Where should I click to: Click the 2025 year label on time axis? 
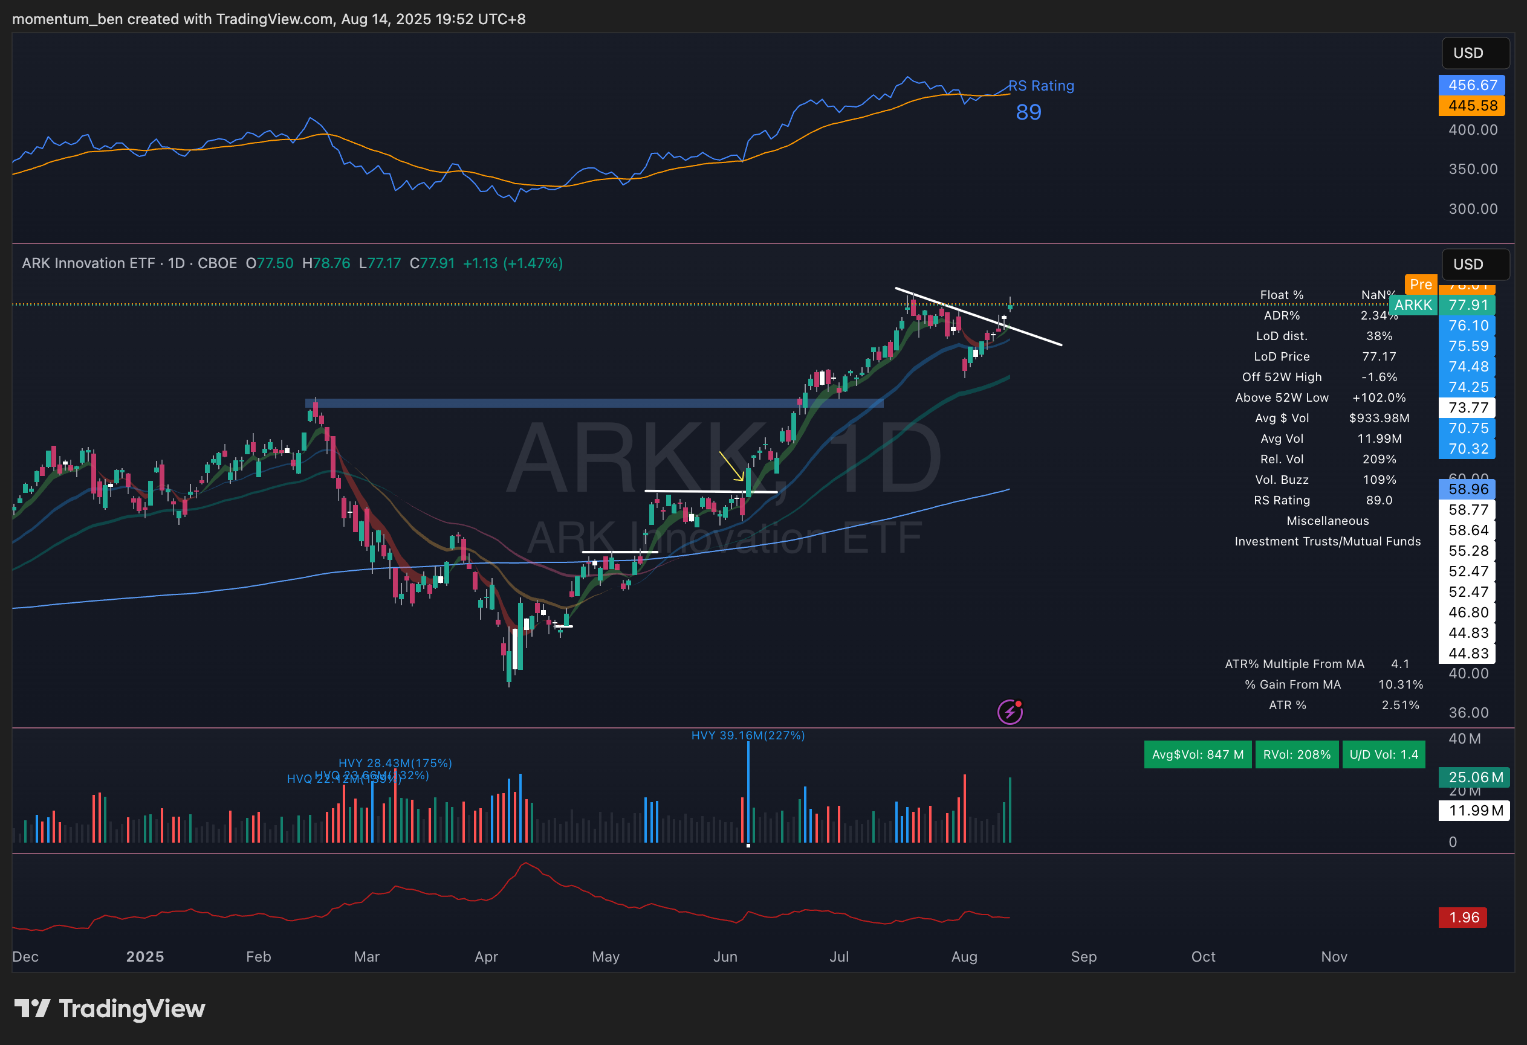tap(145, 956)
